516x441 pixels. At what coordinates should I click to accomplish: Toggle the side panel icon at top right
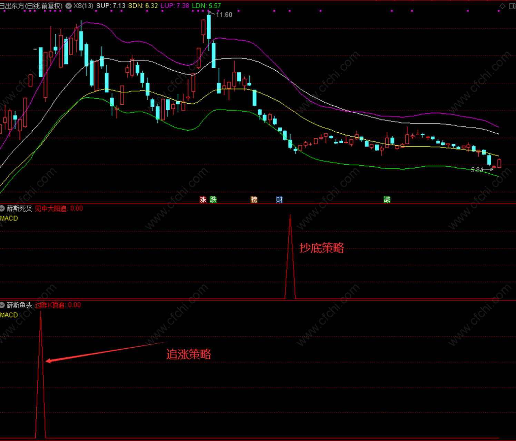pyautogui.click(x=512, y=6)
